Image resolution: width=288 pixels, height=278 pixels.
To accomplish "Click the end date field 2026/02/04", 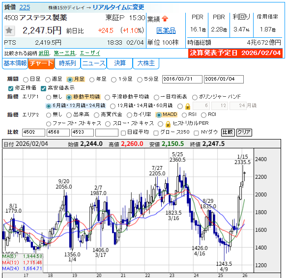I will 224,79.
